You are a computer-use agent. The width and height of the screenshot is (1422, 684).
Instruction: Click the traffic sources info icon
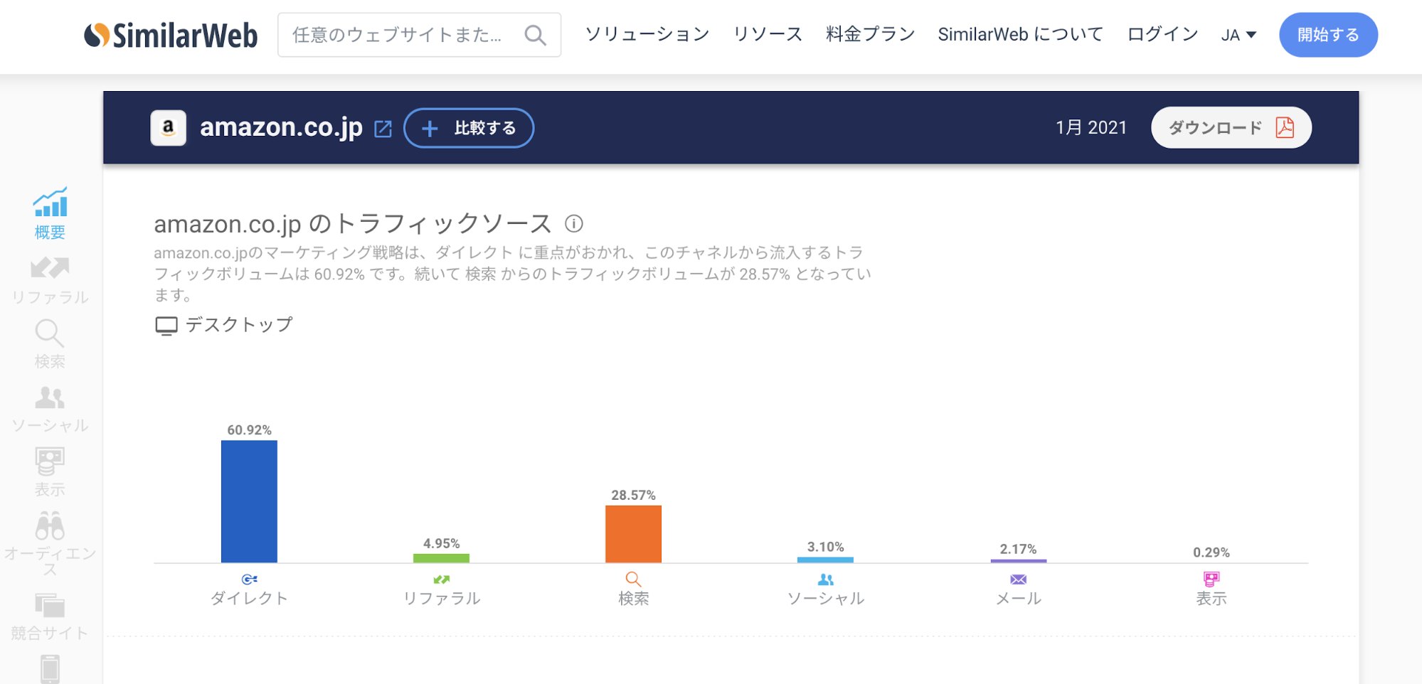pyautogui.click(x=574, y=224)
